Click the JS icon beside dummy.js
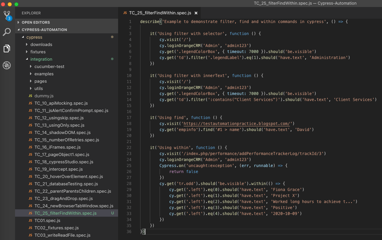The width and height of the screenshot is (382, 240). (x=30, y=96)
